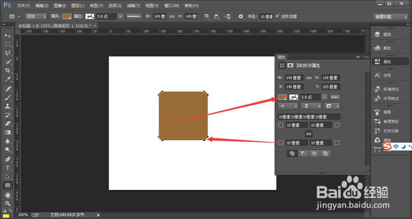Image resolution: width=412 pixels, height=219 pixels.
Task: Select the Move tool
Action: pos(7,35)
